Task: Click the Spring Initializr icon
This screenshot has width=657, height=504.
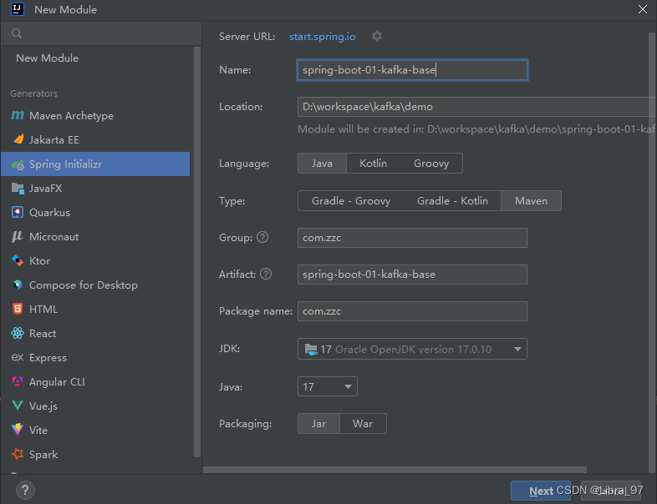Action: pyautogui.click(x=18, y=164)
